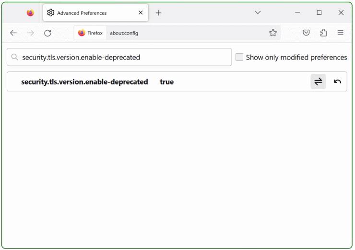
Task: Reload the current page
Action: [x=47, y=33]
